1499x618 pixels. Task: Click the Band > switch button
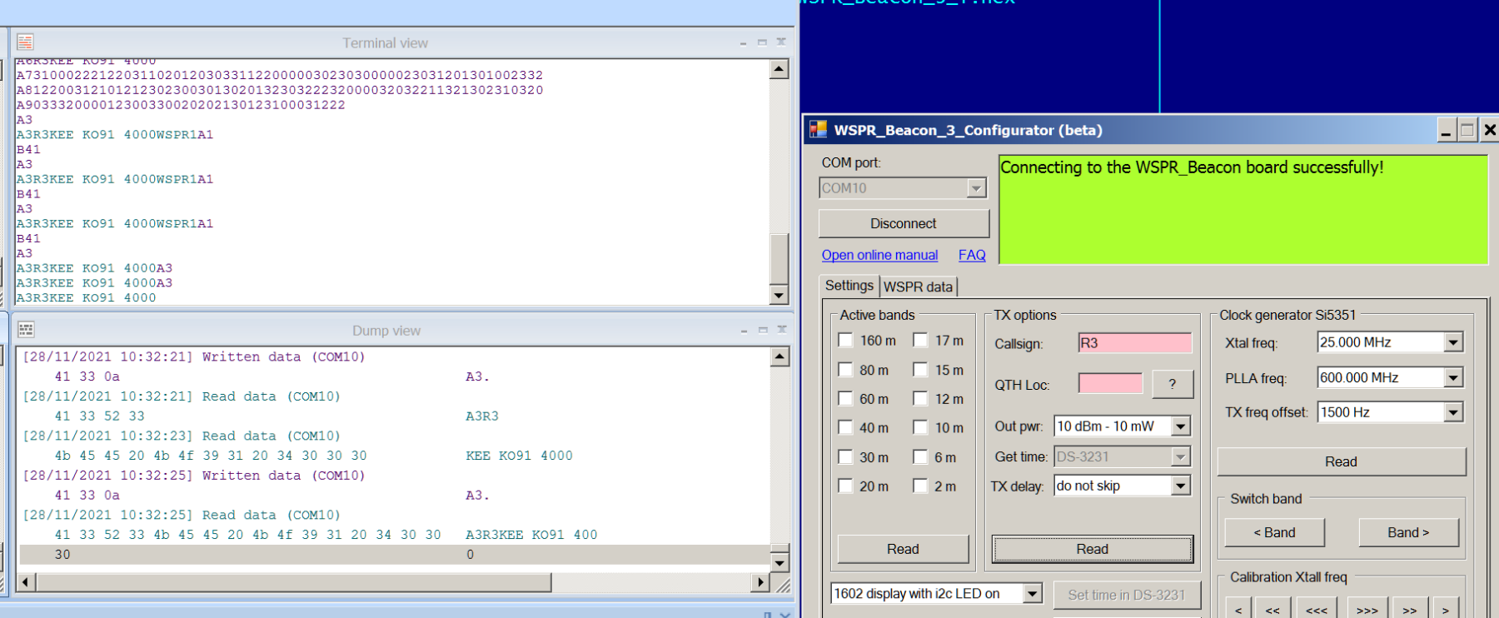1408,532
